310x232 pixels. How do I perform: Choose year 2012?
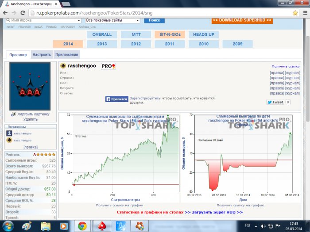[136, 44]
